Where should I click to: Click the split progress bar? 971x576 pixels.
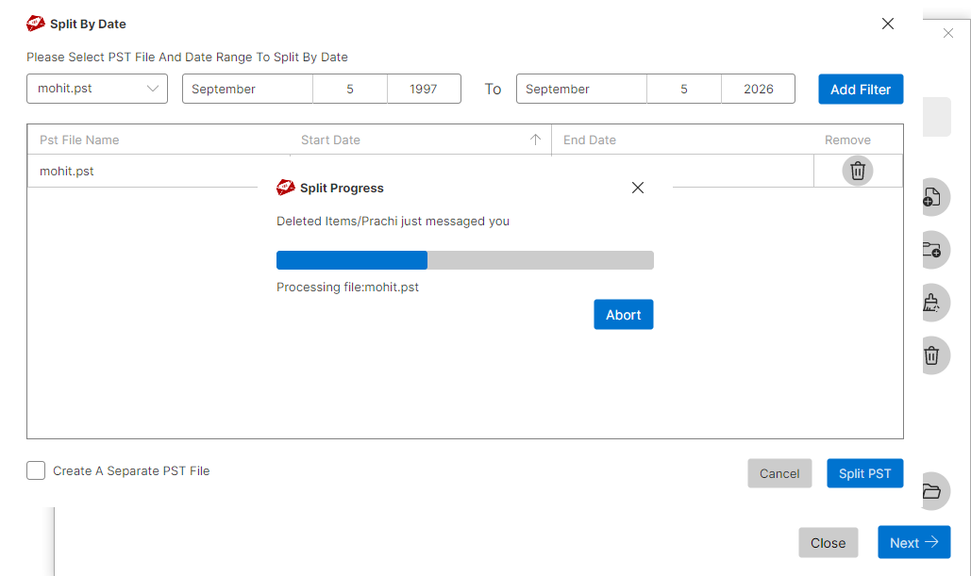click(465, 260)
